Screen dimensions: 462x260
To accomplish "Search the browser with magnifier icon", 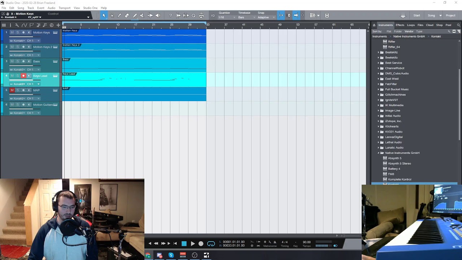I will pyautogui.click(x=458, y=25).
